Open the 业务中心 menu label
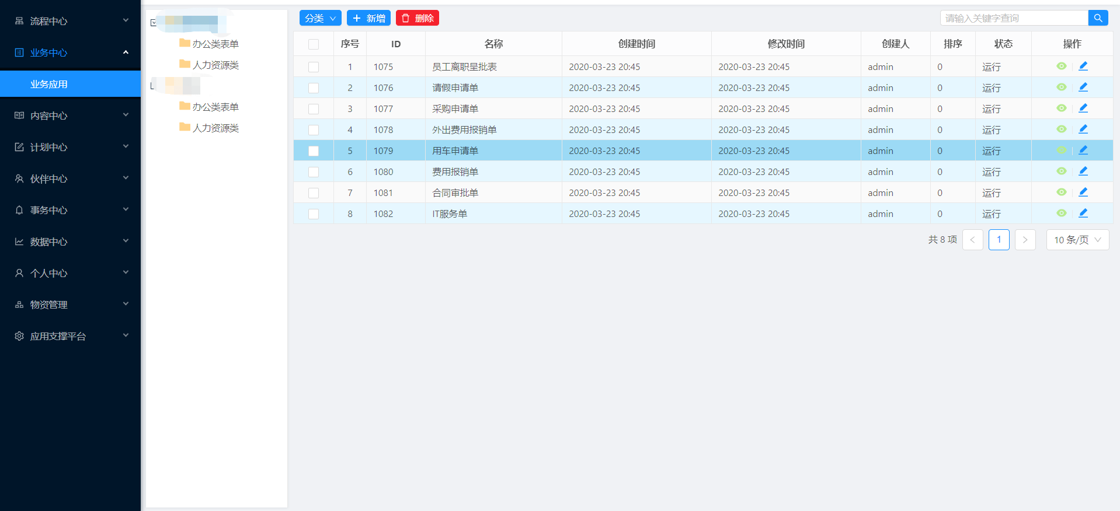The width and height of the screenshot is (1120, 511). coord(49,52)
